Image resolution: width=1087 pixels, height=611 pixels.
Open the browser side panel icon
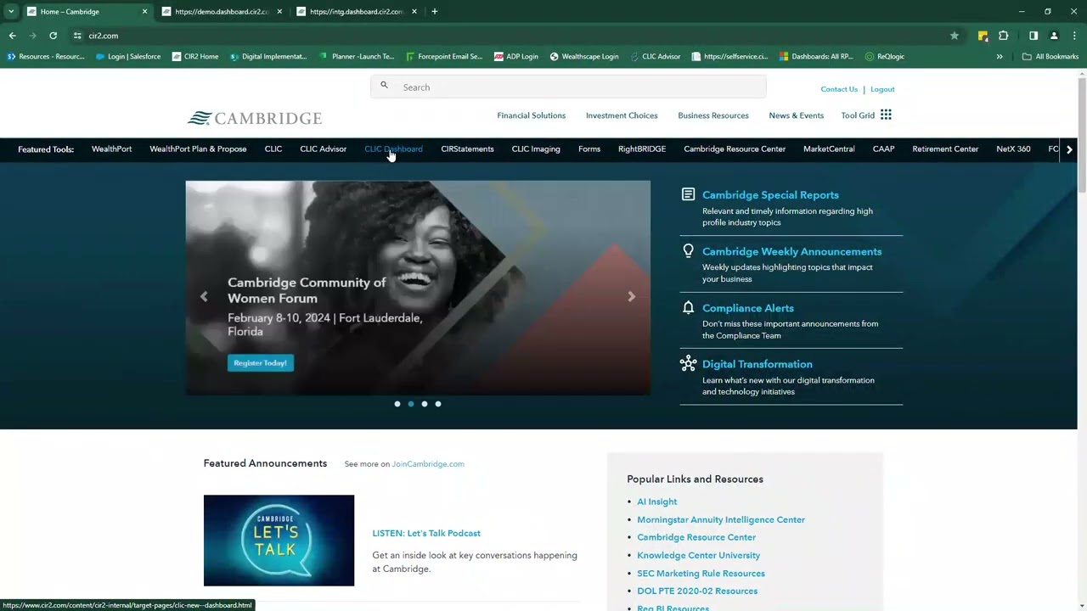point(1033,36)
